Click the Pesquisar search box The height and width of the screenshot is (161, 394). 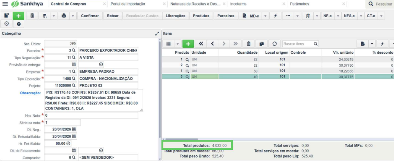coord(380,4)
